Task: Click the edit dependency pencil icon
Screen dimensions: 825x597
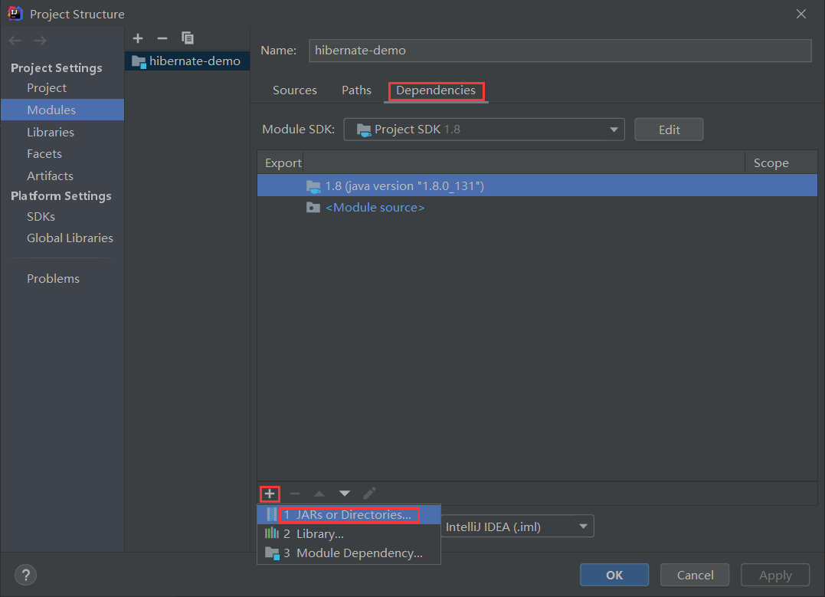Action: [369, 494]
